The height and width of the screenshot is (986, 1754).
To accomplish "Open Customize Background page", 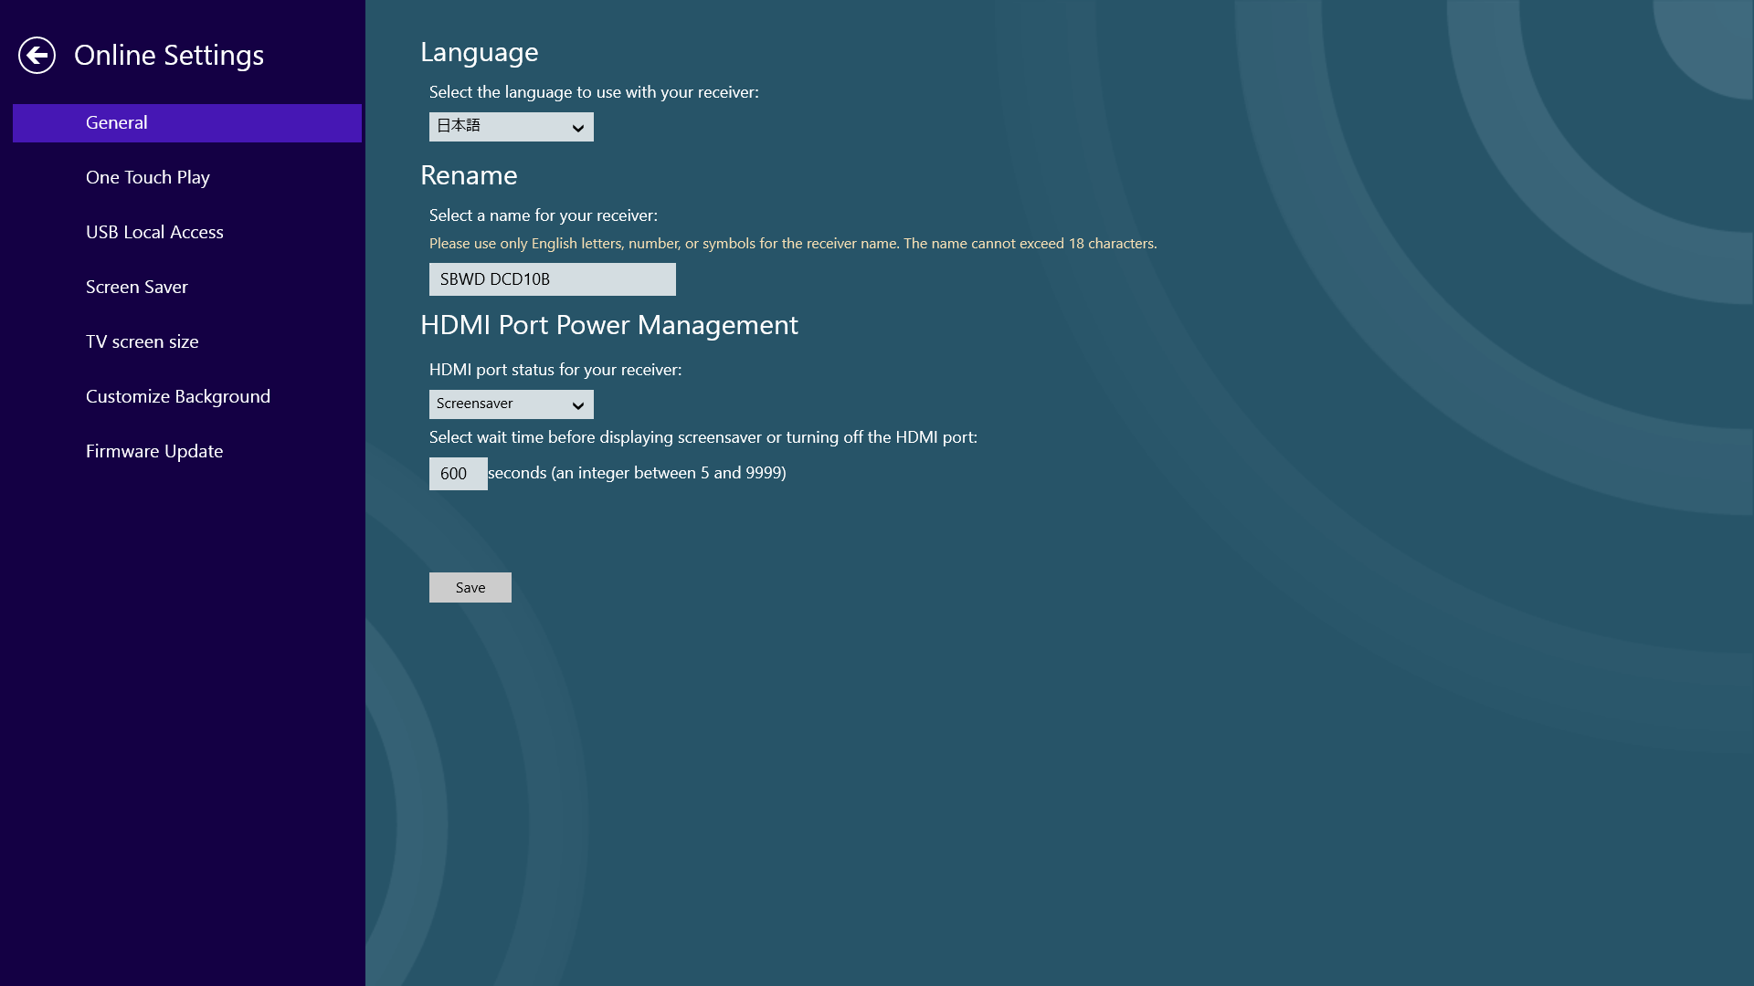I will pyautogui.click(x=178, y=396).
